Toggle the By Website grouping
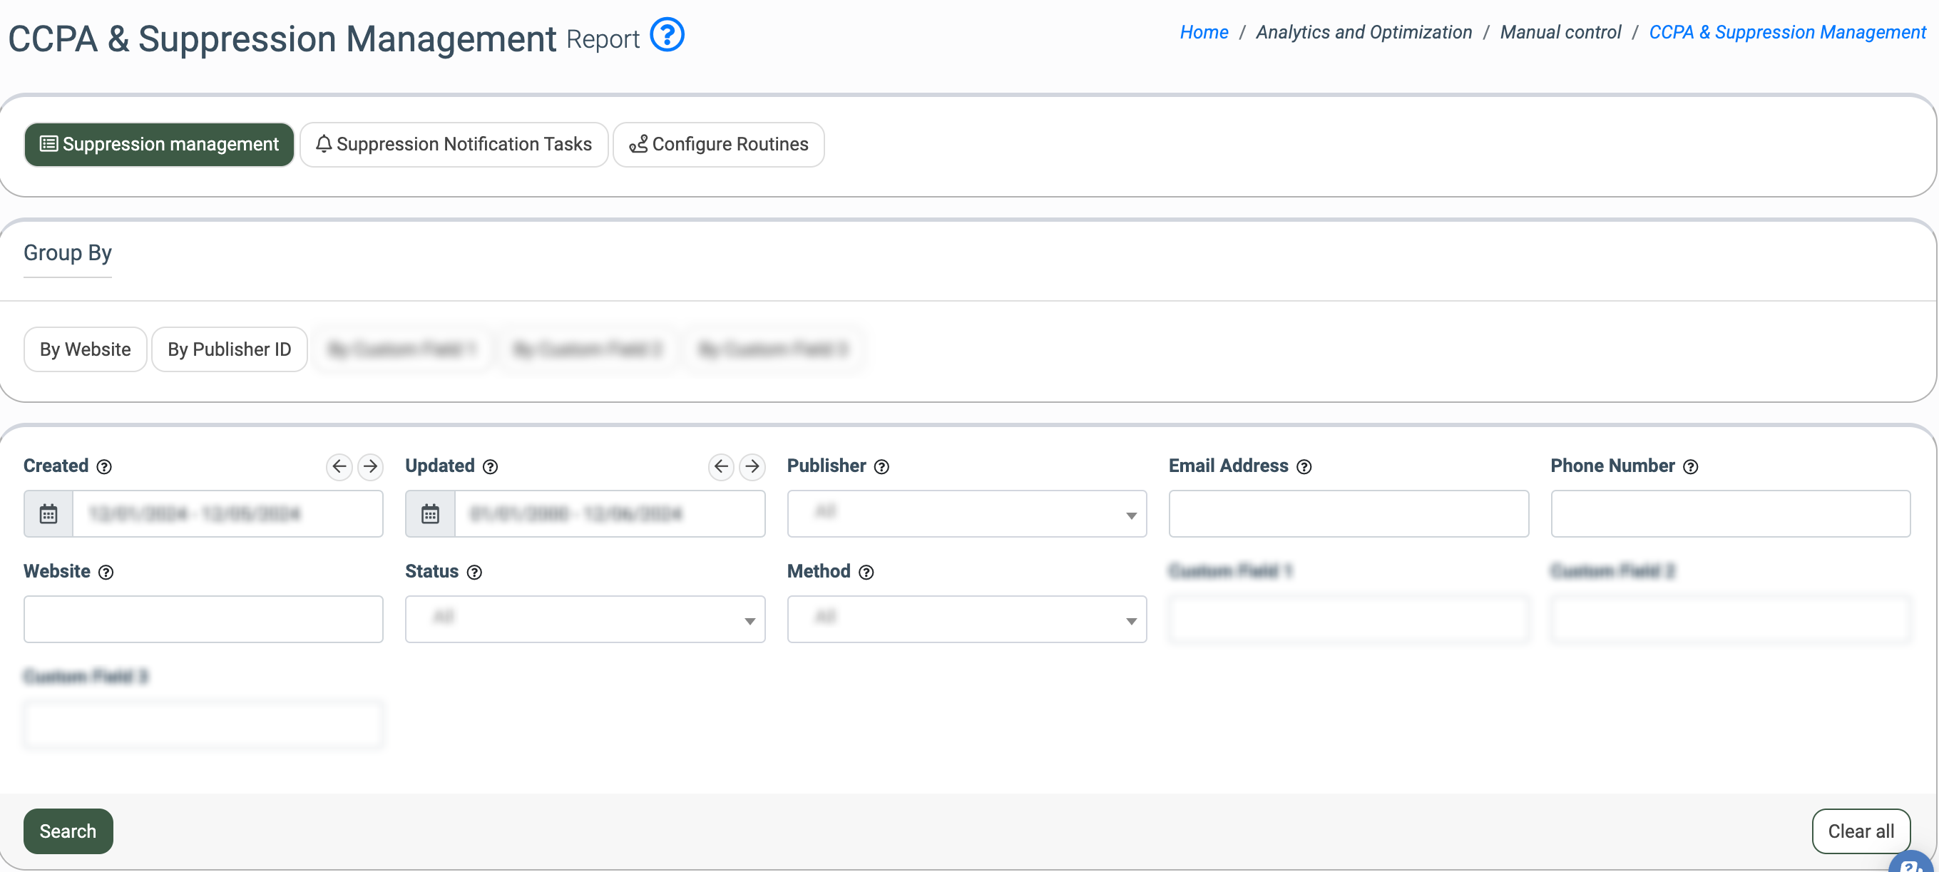This screenshot has width=1939, height=872. [x=85, y=349]
